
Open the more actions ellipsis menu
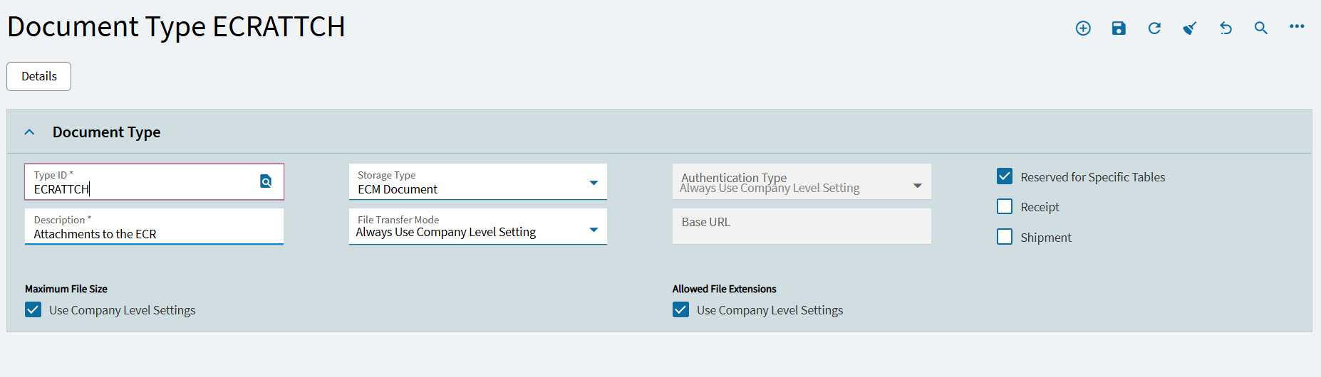click(1297, 27)
